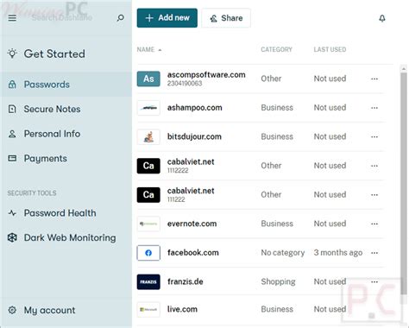Open the notifications bell icon

point(382,18)
